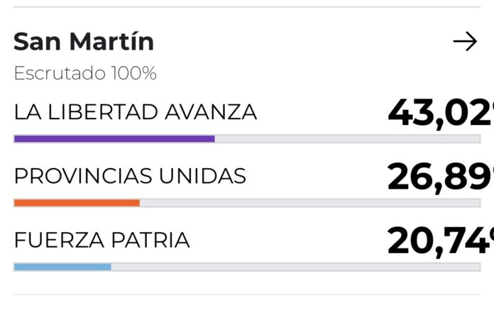Click the divider line below Fuerza Patria
494x315 pixels.
coord(247,294)
